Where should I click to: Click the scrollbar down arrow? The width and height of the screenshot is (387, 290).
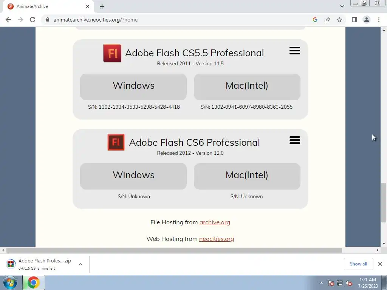point(384,244)
